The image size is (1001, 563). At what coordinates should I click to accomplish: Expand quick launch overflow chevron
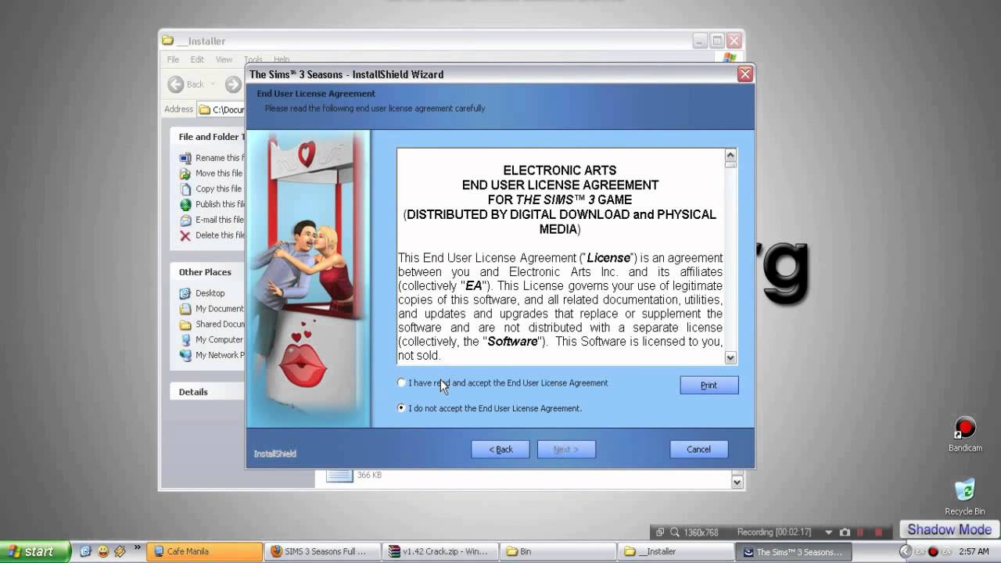click(x=138, y=548)
